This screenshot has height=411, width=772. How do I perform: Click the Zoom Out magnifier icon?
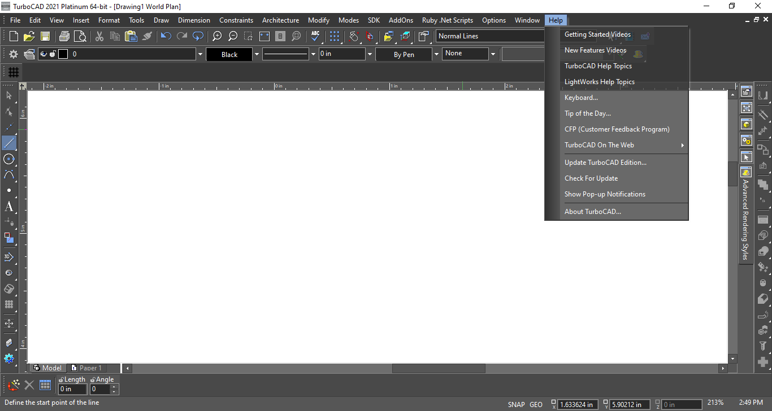233,36
